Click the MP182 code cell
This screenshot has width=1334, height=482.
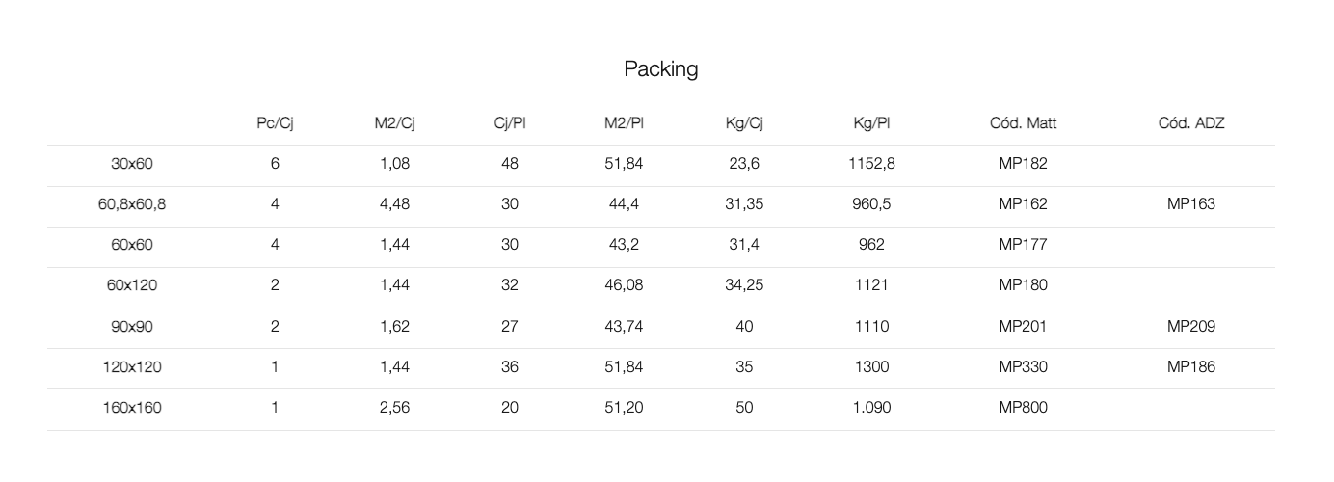coord(1023,164)
